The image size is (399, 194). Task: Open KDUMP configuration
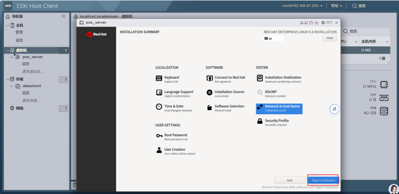(x=271, y=94)
